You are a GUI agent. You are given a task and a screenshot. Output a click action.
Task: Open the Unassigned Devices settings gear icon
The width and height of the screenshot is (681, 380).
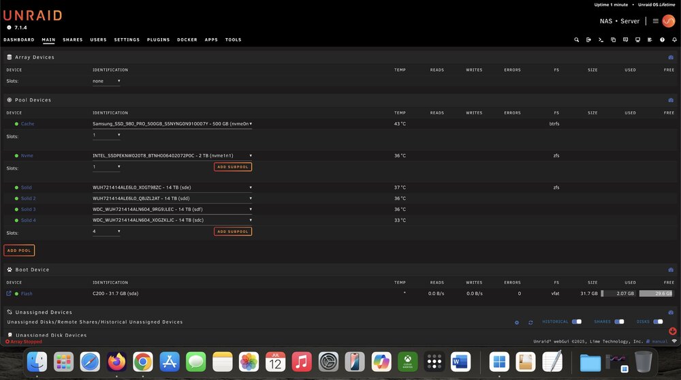(517, 322)
